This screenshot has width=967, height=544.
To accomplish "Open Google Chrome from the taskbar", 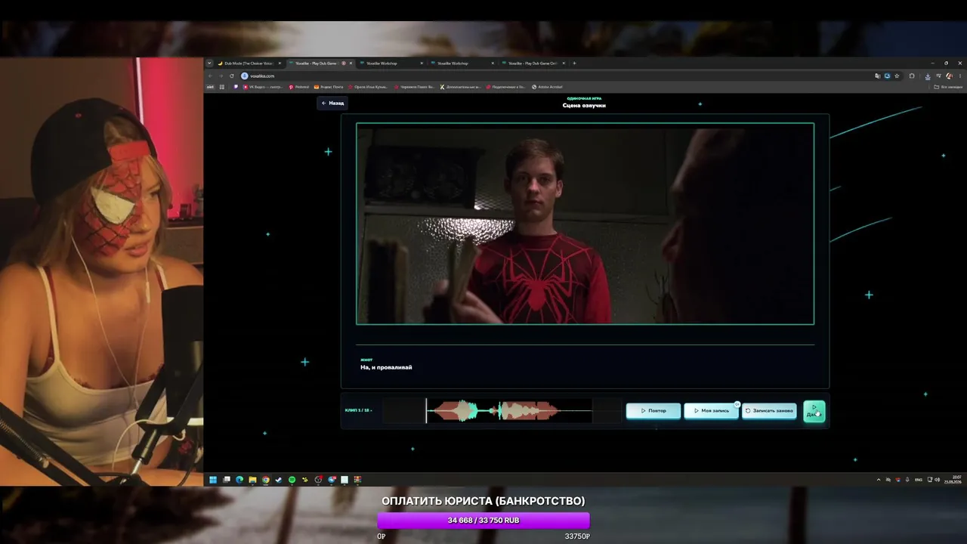I will pos(266,480).
